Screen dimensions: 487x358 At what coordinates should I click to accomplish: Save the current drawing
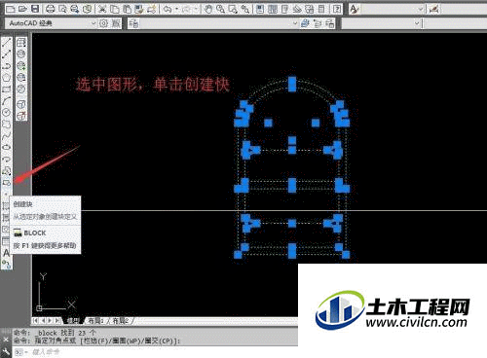35,9
